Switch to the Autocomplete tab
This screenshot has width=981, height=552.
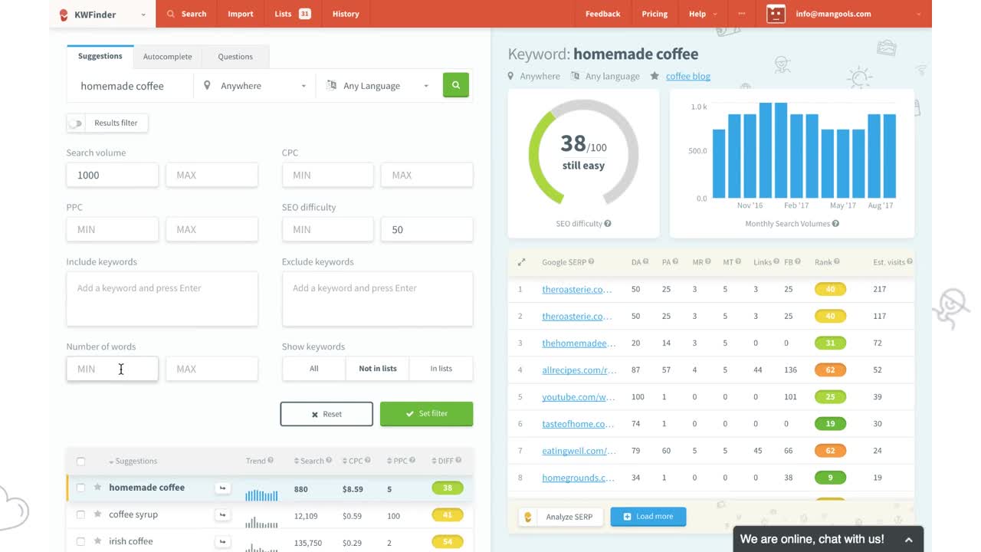[167, 57]
